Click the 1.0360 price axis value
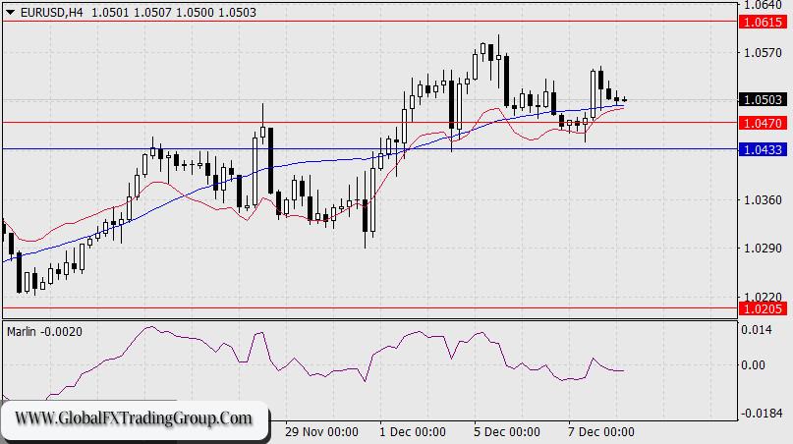Viewport: 793px width, 444px height. point(763,200)
